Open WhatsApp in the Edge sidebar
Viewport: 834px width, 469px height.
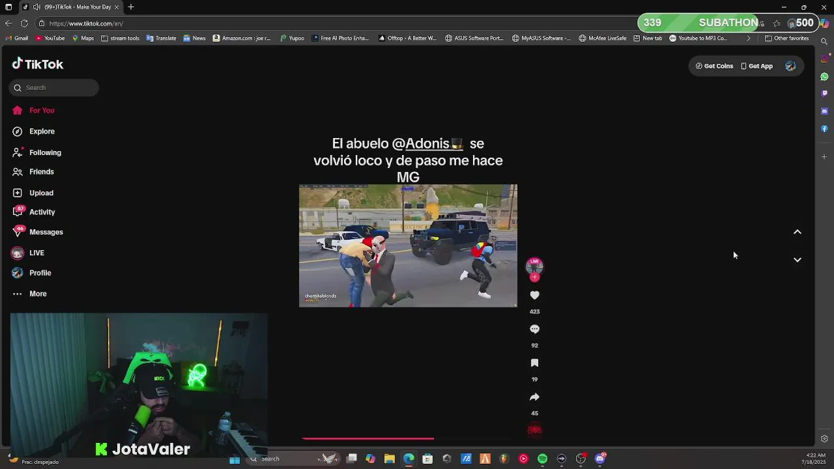click(824, 77)
